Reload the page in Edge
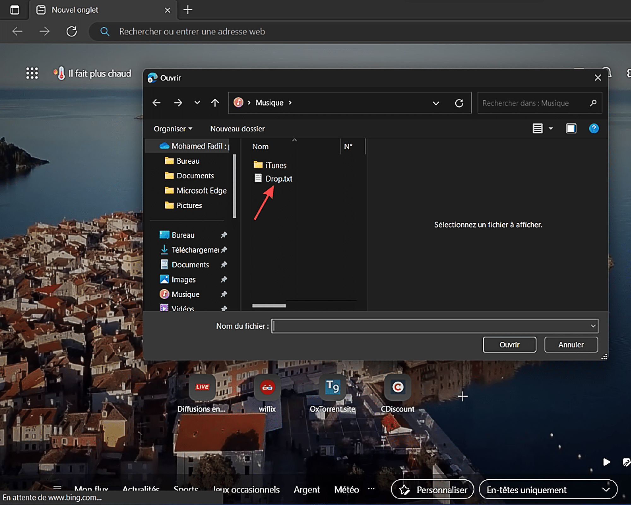The width and height of the screenshot is (631, 505). pos(72,31)
